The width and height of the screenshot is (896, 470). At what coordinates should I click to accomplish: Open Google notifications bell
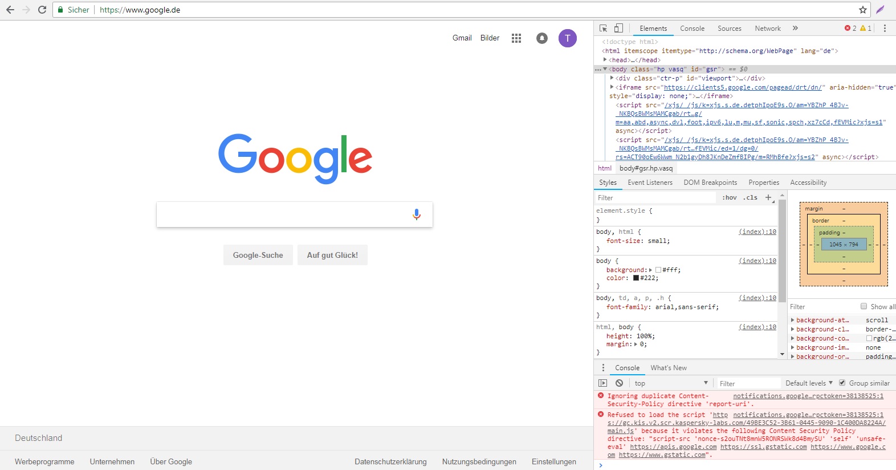point(542,38)
